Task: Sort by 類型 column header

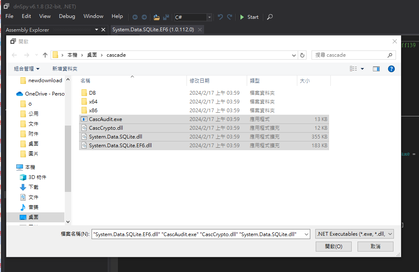Action: pos(272,81)
